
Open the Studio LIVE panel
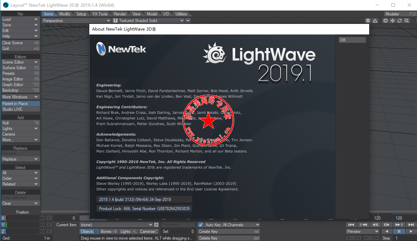[x=20, y=109]
